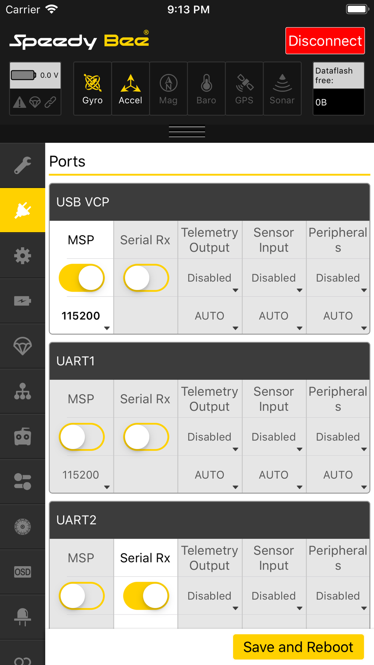This screenshot has width=374, height=665.
Task: Tap the Save and Reboot button
Action: [x=298, y=647]
